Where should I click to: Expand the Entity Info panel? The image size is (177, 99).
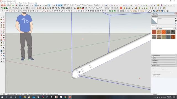point(164,15)
